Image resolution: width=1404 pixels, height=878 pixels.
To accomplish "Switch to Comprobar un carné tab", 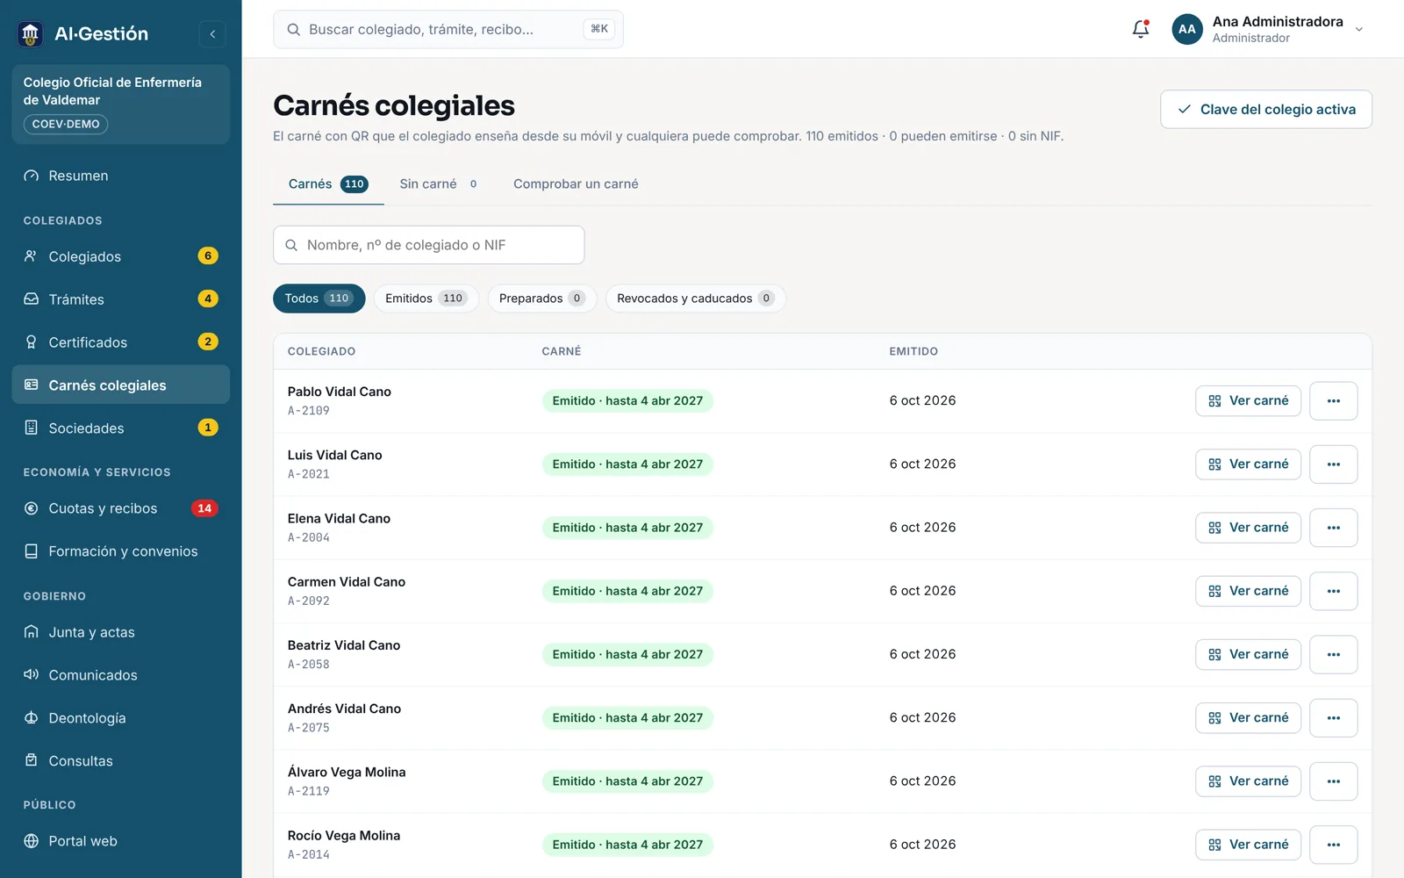I will 576,184.
